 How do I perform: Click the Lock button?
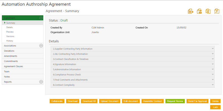215,107
